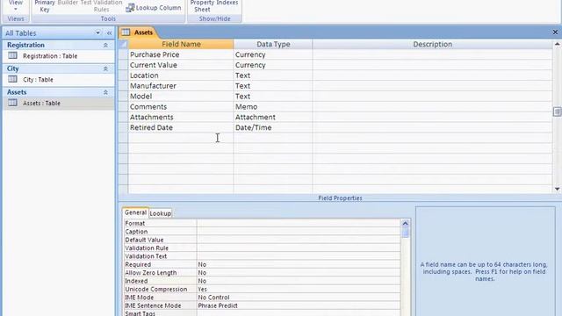Collapse the navigation pane with double chevron
Viewport: 562px width, 316px height.
pos(109,33)
